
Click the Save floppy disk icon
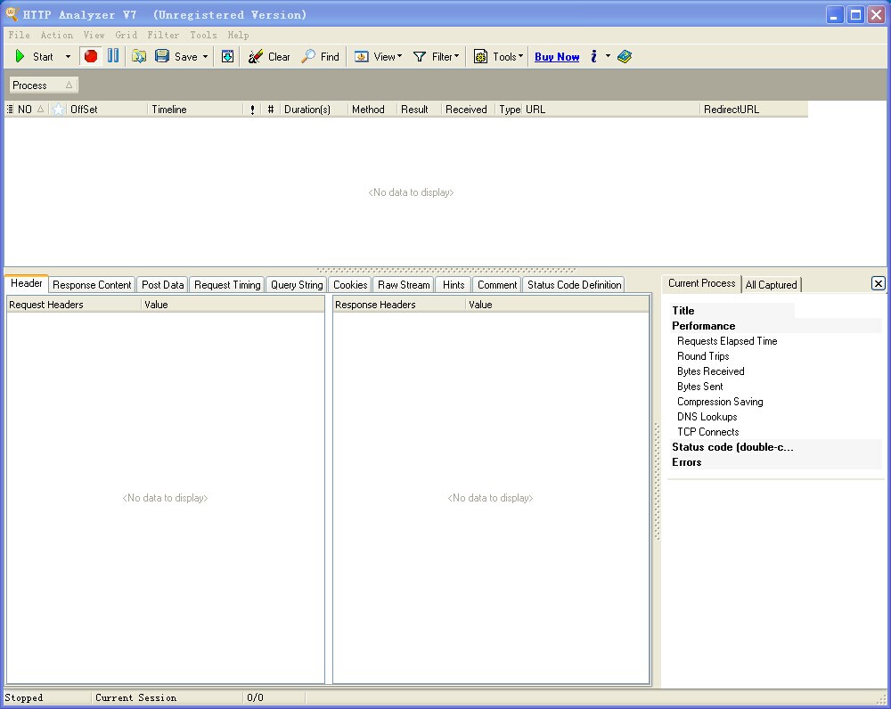click(162, 56)
